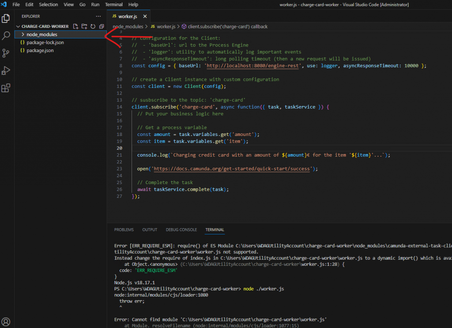Image resolution: width=452 pixels, height=328 pixels.
Task: Collapse the CHARGE-CARD-WORKER root folder
Action: pyautogui.click(x=18, y=26)
